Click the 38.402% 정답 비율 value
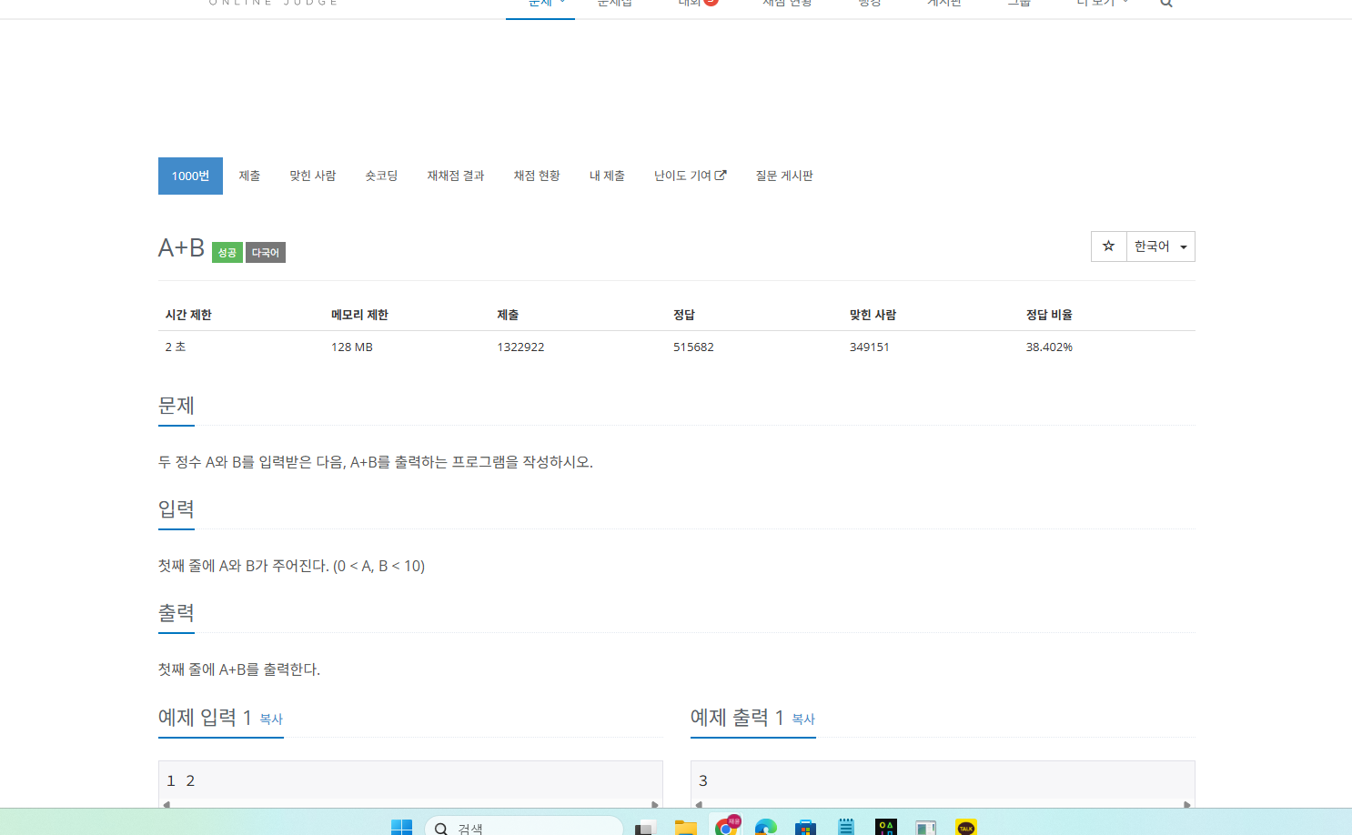Screen dimensions: 1352x835 click(1049, 347)
